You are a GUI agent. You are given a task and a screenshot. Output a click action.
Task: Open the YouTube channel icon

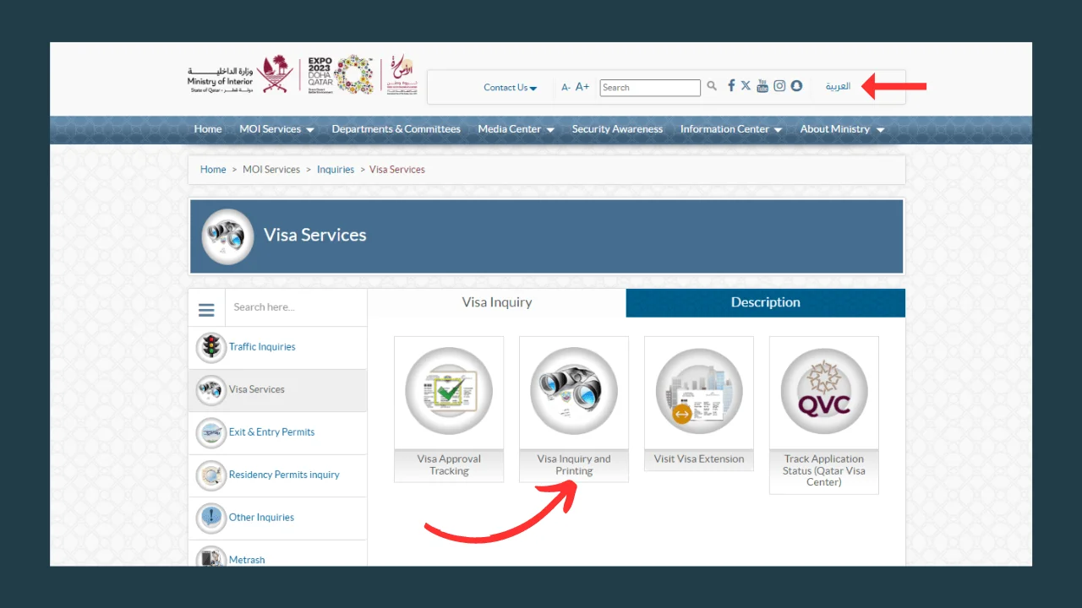762,86
